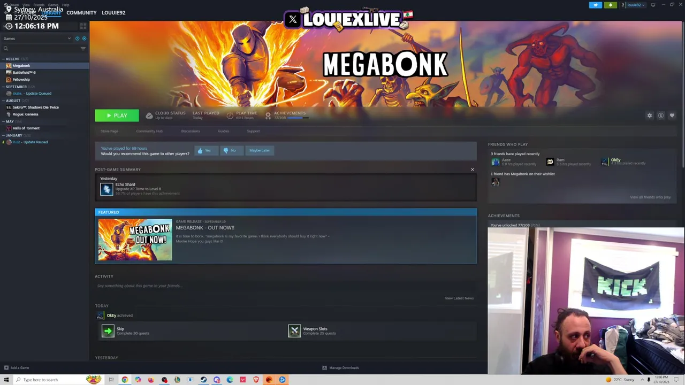Close the Post-Game Summary panel

[x=472, y=170]
